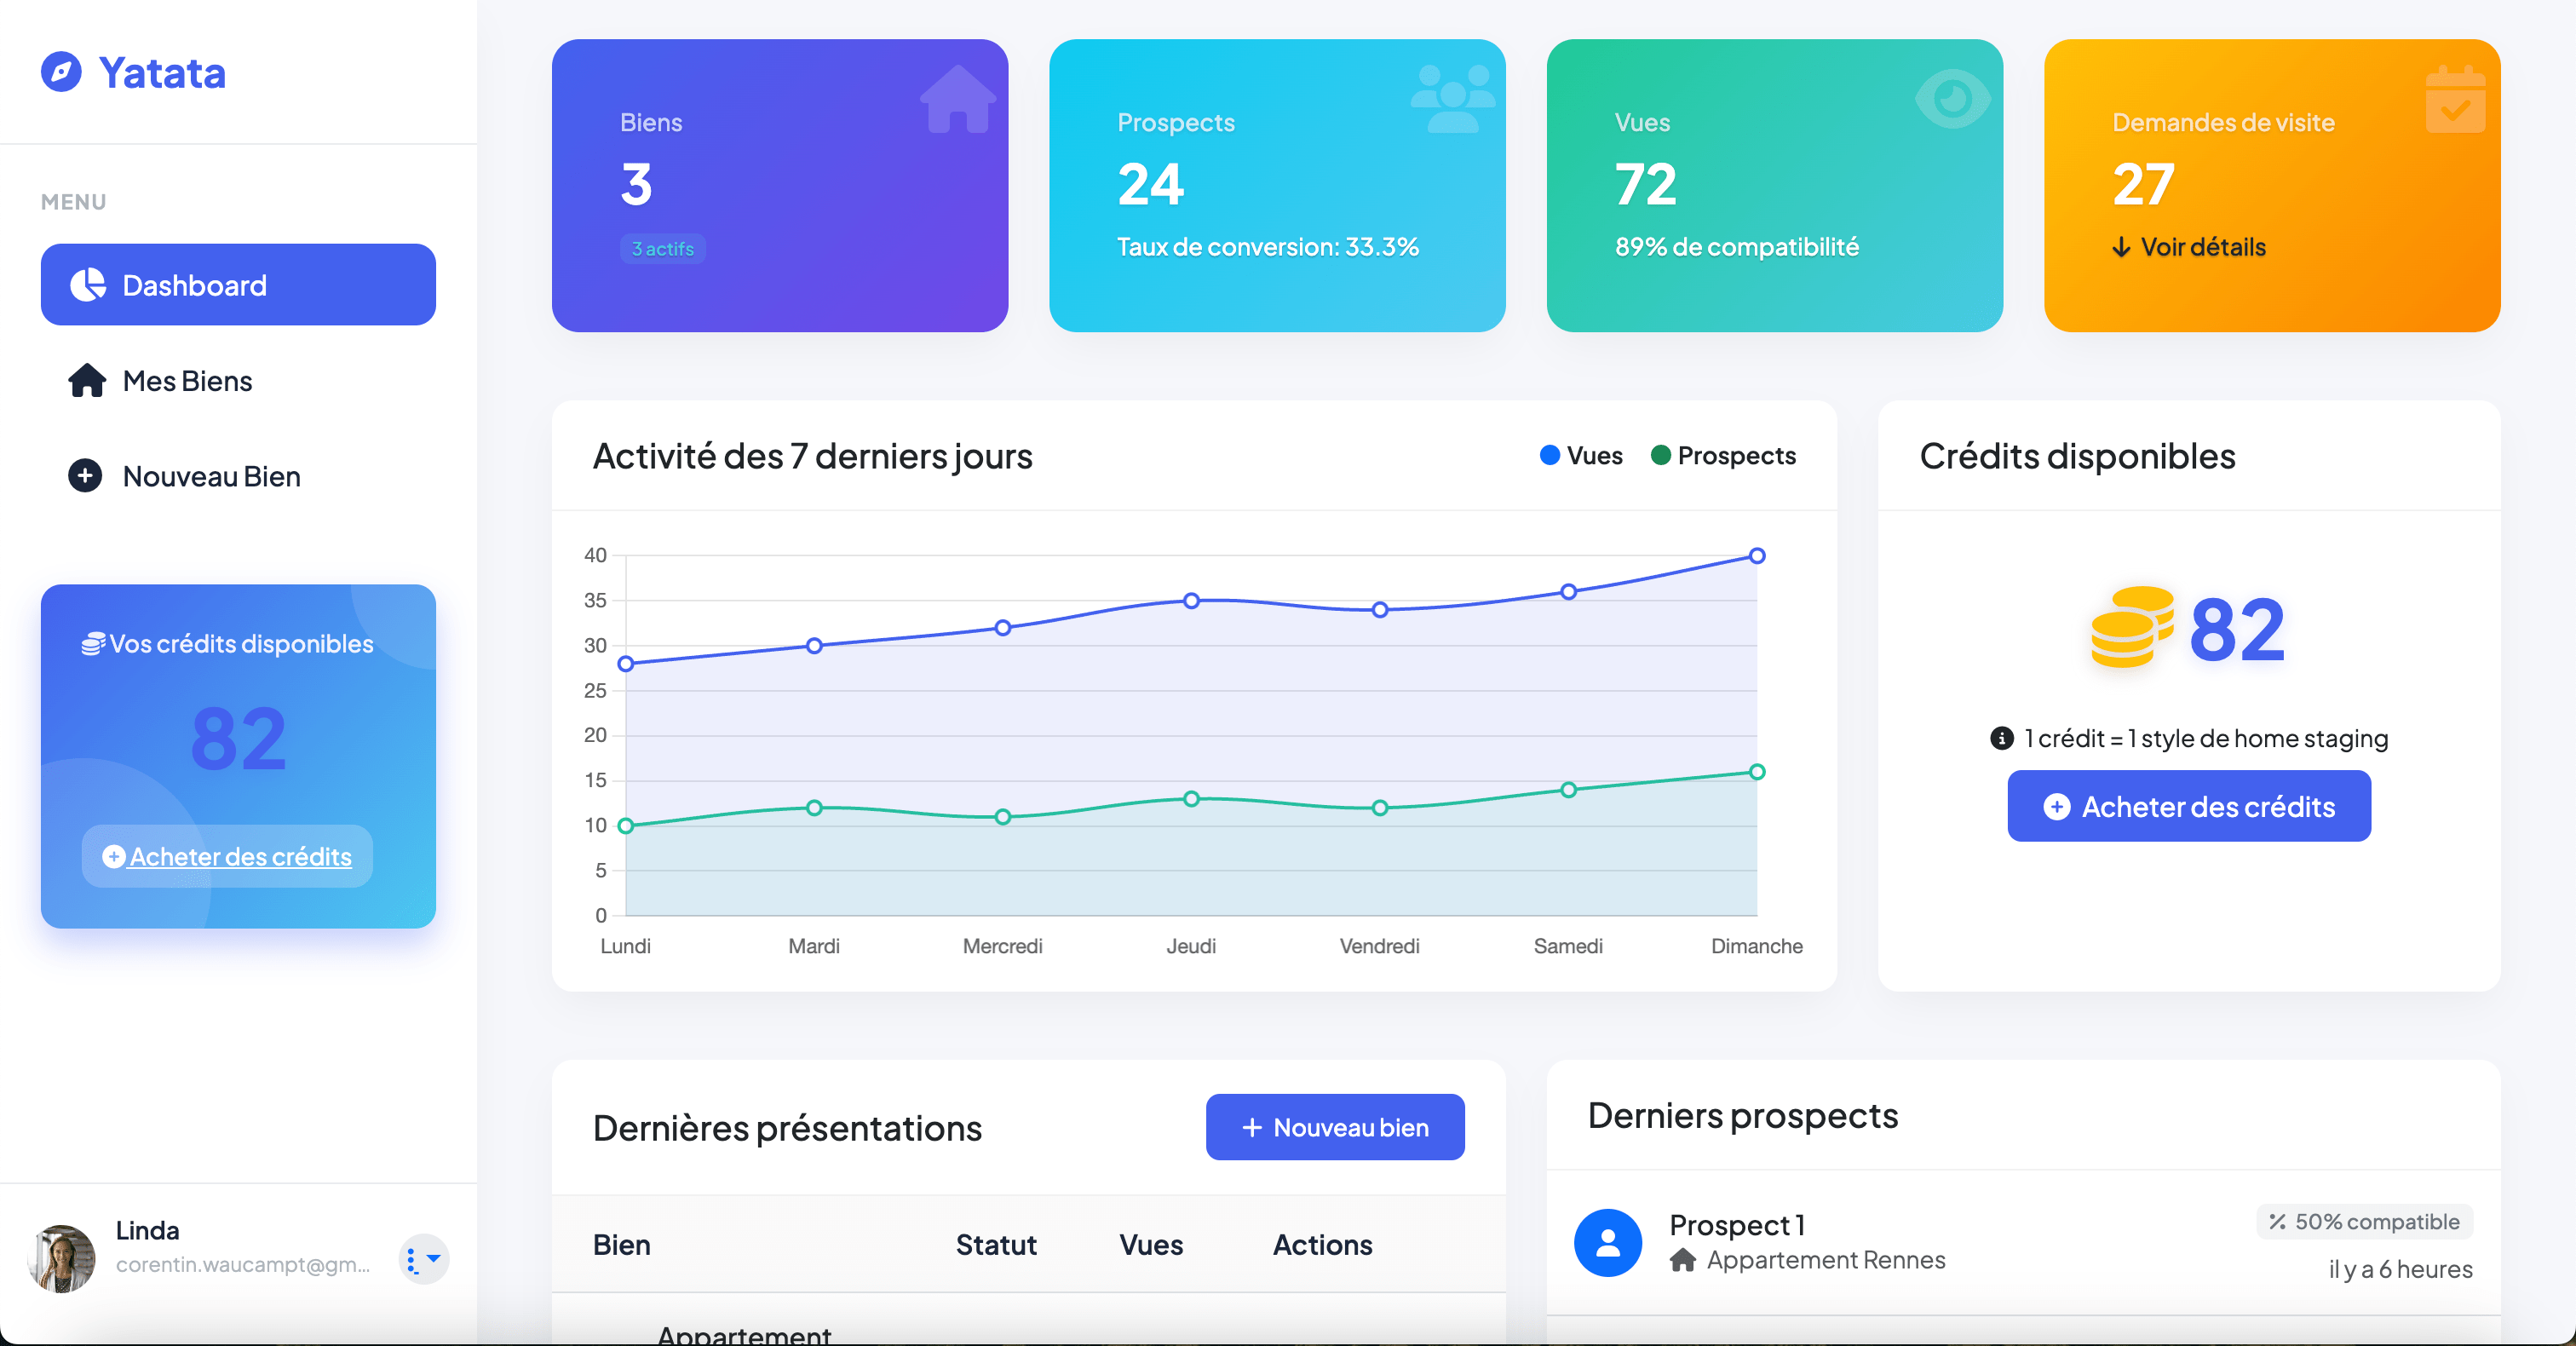The width and height of the screenshot is (2576, 1346).
Task: Click the calendar check icon on Demandes card
Action: pyautogui.click(x=2455, y=101)
